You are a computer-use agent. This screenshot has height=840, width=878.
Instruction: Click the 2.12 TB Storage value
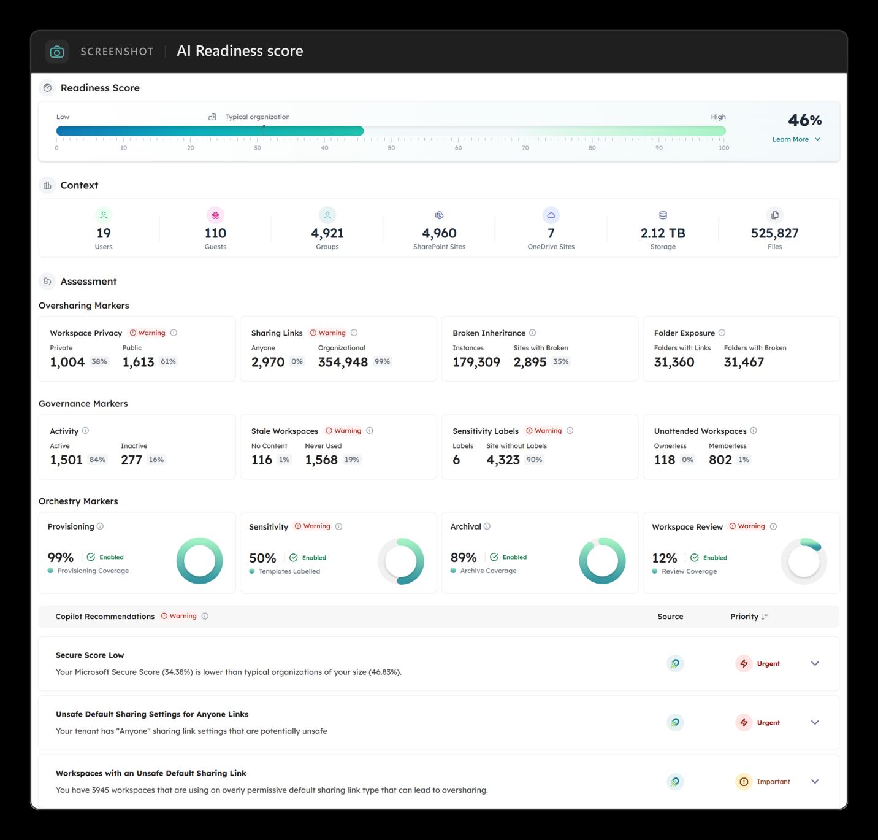(663, 233)
